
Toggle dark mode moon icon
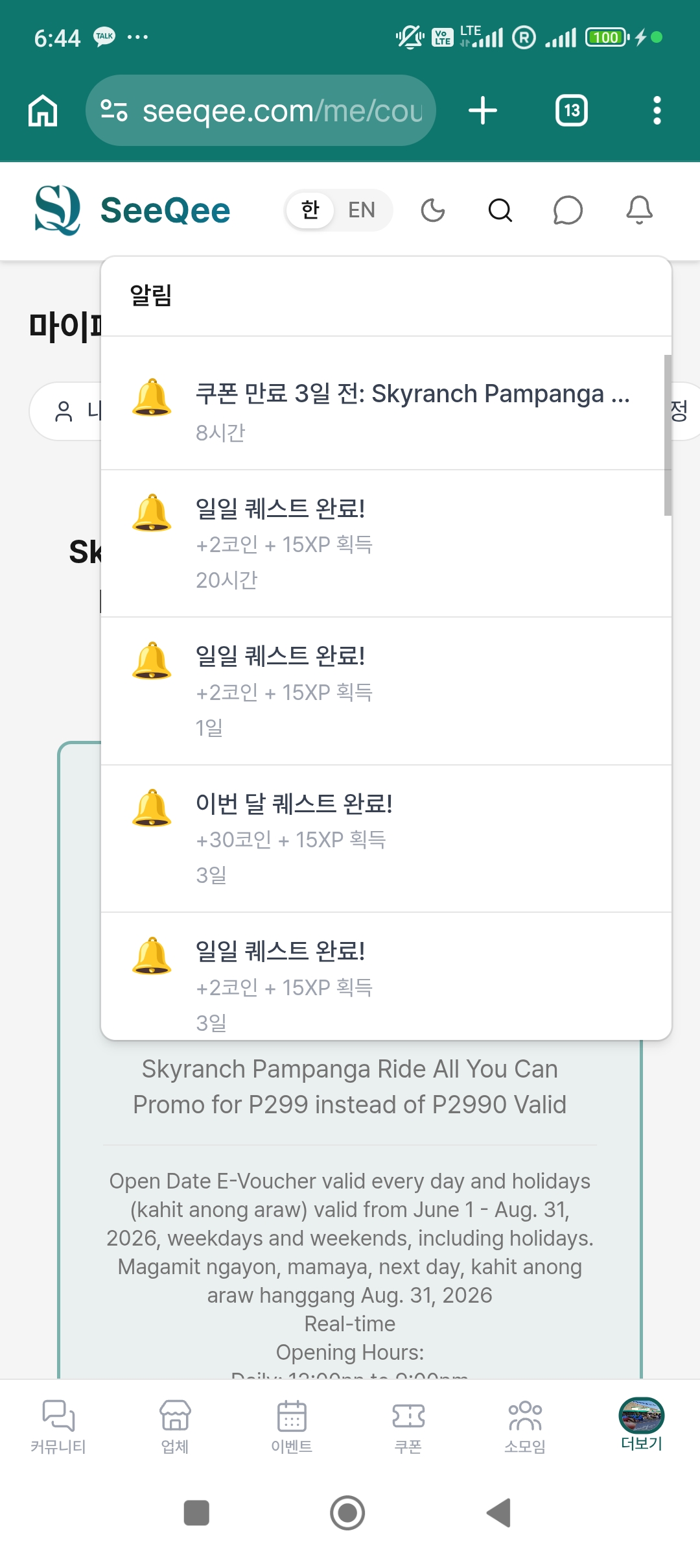(433, 210)
